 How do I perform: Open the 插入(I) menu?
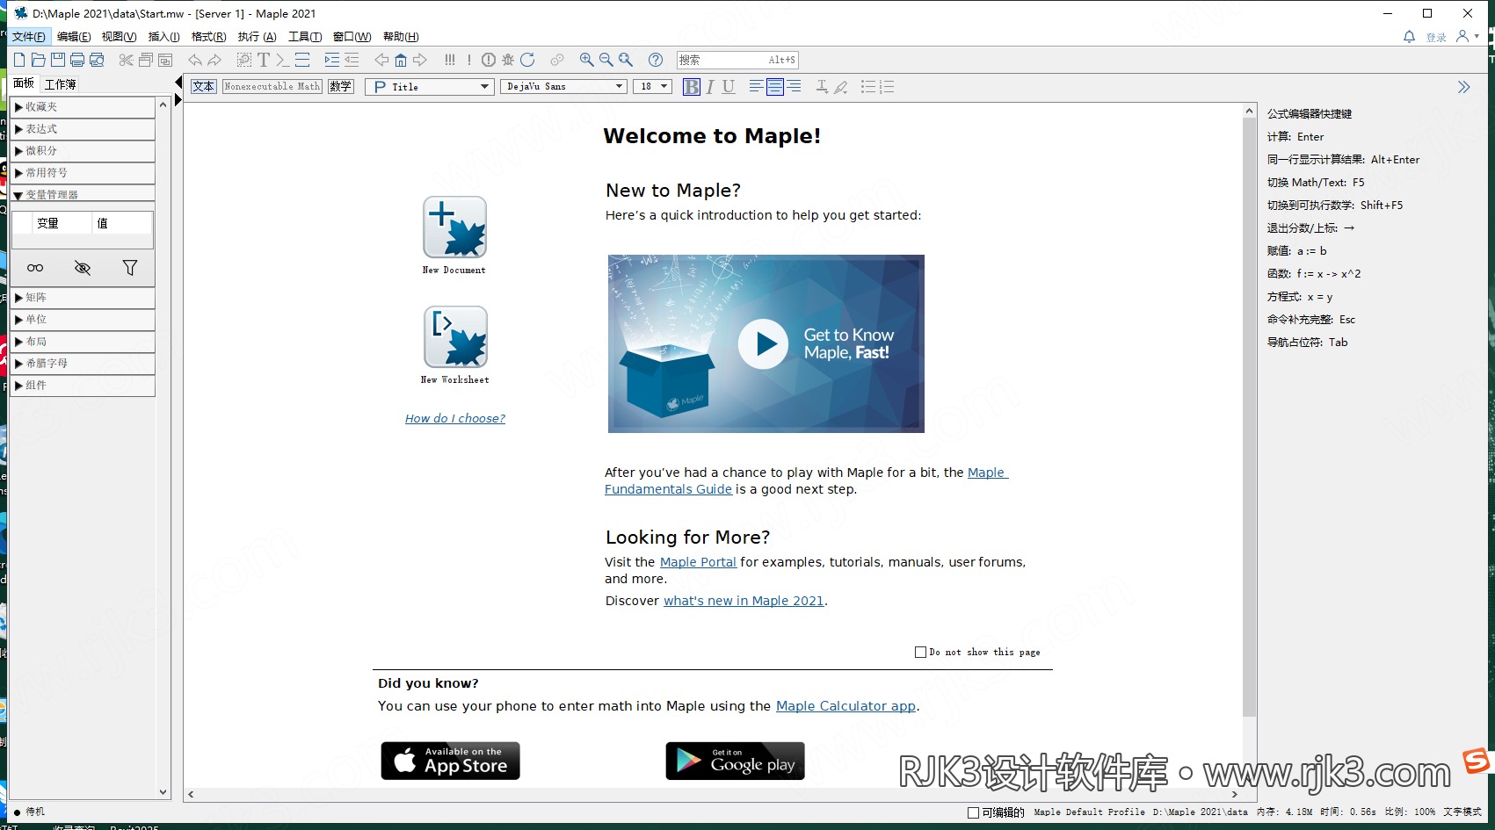(x=164, y=37)
